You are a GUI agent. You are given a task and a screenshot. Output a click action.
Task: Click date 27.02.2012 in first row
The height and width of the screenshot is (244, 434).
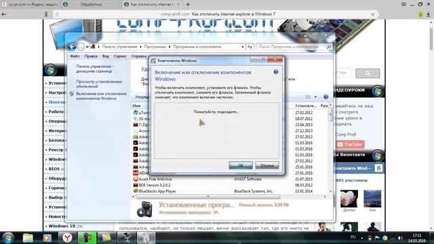pos(304,113)
